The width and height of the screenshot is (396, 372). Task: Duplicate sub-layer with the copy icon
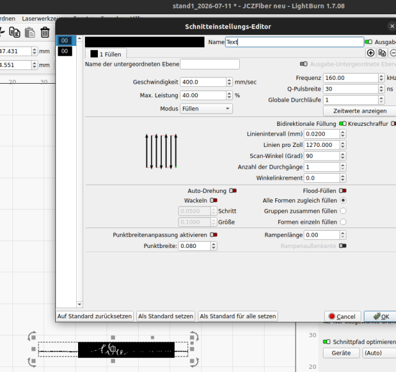click(x=382, y=53)
